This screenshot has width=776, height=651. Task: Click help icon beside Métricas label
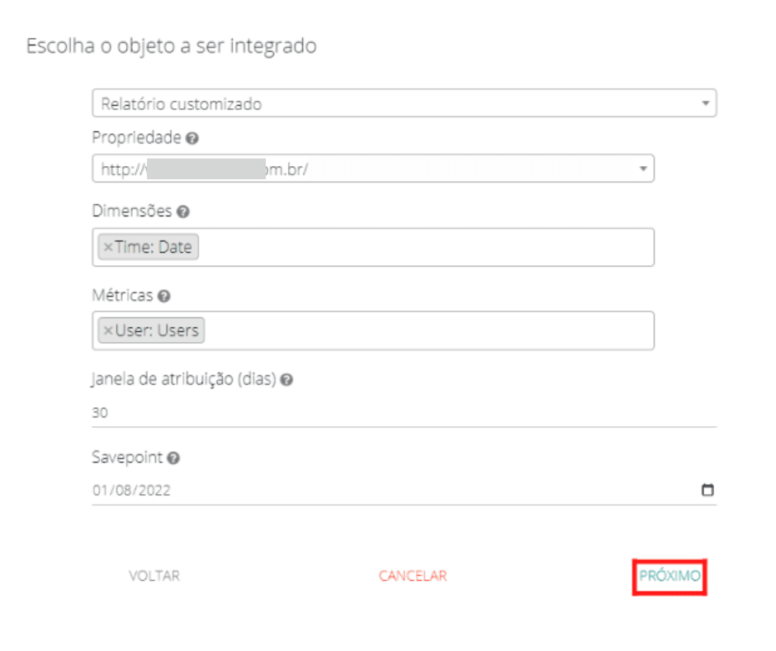(x=164, y=295)
